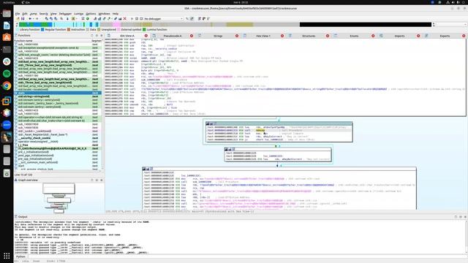
Task: Close the Imports tab with its red button
Action: coord(418,36)
